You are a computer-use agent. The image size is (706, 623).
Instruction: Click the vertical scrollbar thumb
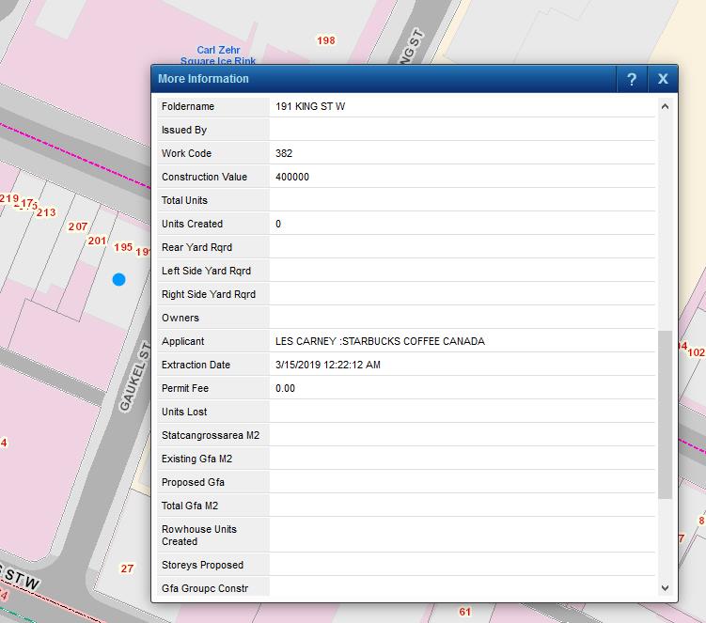(666, 413)
